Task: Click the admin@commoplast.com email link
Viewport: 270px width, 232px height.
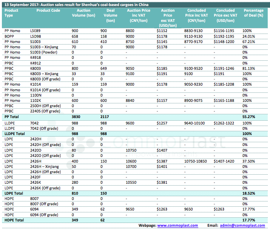Action: point(242,225)
